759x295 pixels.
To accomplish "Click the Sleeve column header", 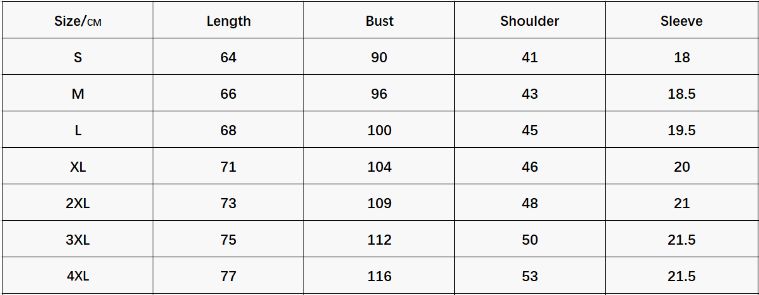I will pyautogui.click(x=681, y=21).
